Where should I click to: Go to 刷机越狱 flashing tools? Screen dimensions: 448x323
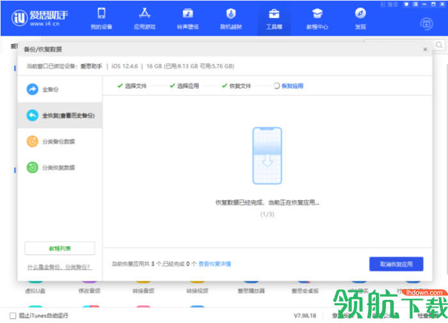pos(231,19)
